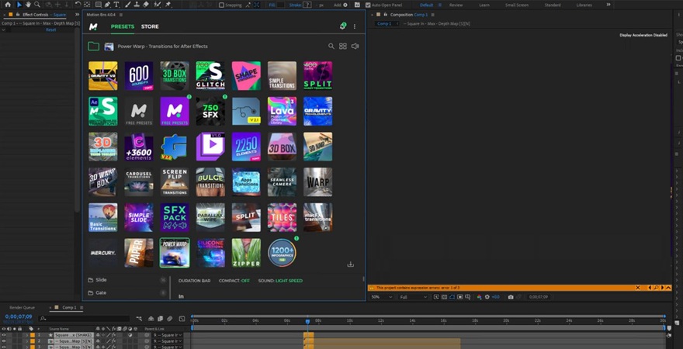Viewport: 683px width, 349px height.
Task: Select the Zoom magnifier tool
Action: tap(37, 5)
